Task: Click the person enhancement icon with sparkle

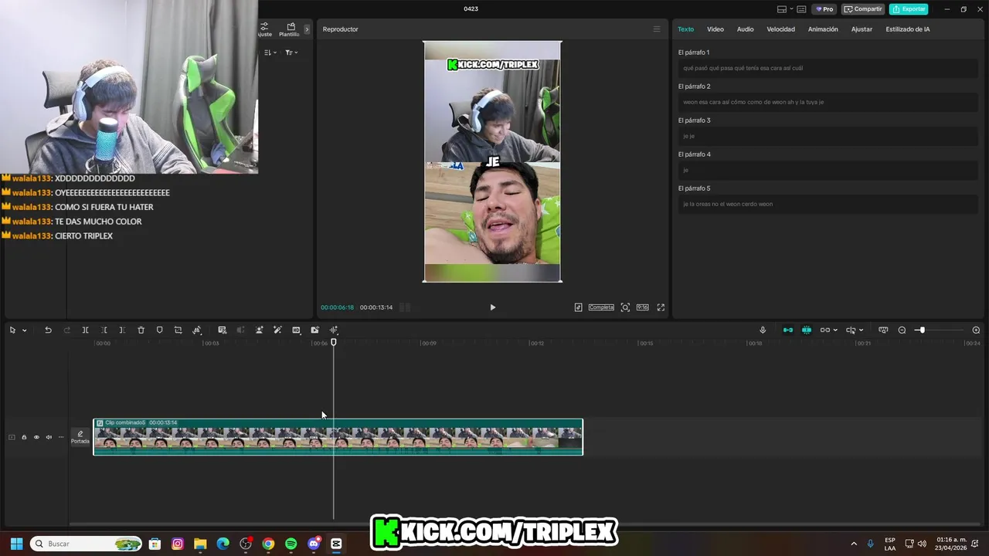Action: pos(259,330)
